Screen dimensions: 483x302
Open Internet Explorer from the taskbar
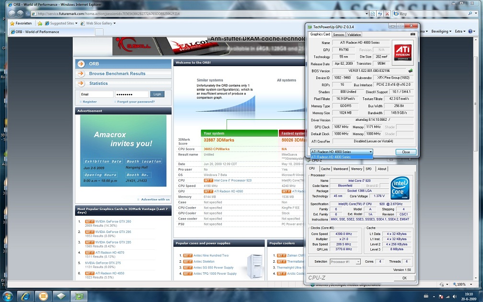coord(25,296)
